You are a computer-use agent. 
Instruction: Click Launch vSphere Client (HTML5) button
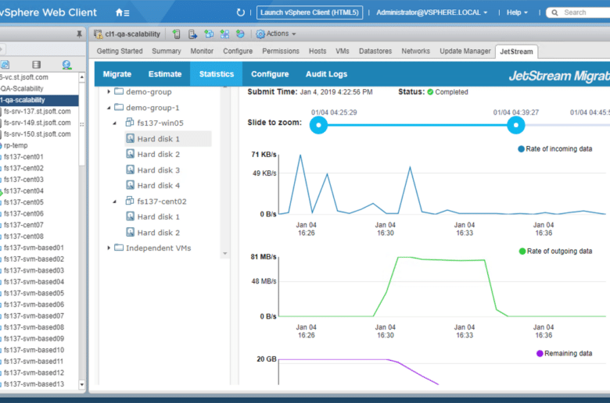(x=310, y=12)
